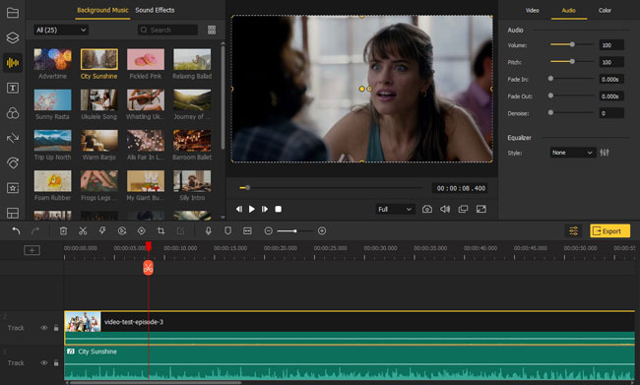Click the preview seek bar
Viewport: 640px width, 385px height.
click(331, 188)
